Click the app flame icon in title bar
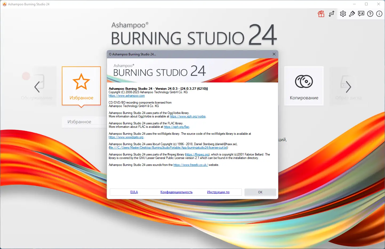The height and width of the screenshot is (249, 385). (5, 4)
